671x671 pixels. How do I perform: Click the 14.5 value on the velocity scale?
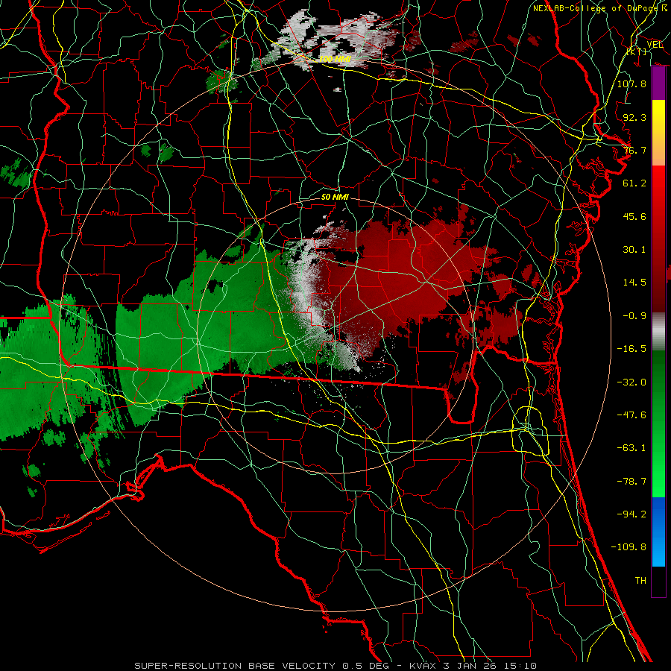[634, 283]
